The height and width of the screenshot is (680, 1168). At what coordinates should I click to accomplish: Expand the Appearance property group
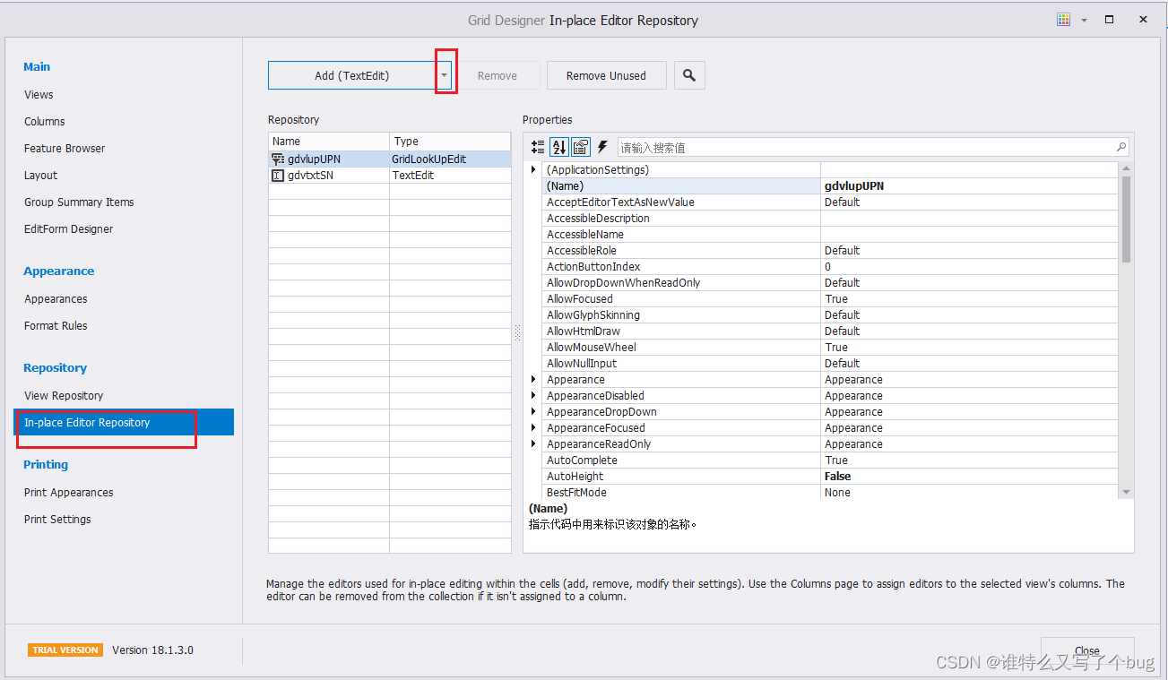pos(533,379)
